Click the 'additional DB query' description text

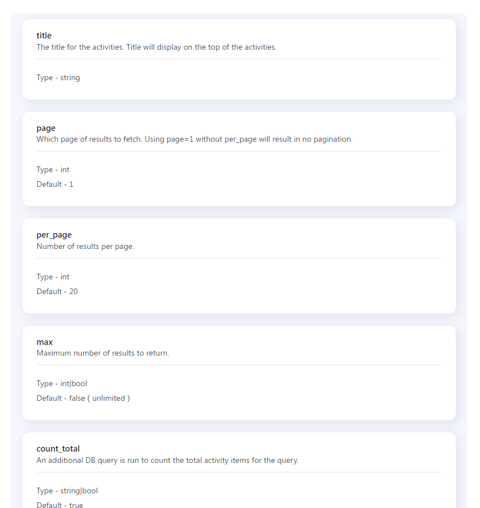pyautogui.click(x=167, y=461)
